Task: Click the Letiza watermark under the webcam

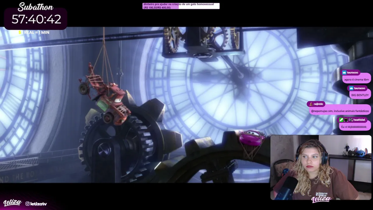Action: point(321,199)
